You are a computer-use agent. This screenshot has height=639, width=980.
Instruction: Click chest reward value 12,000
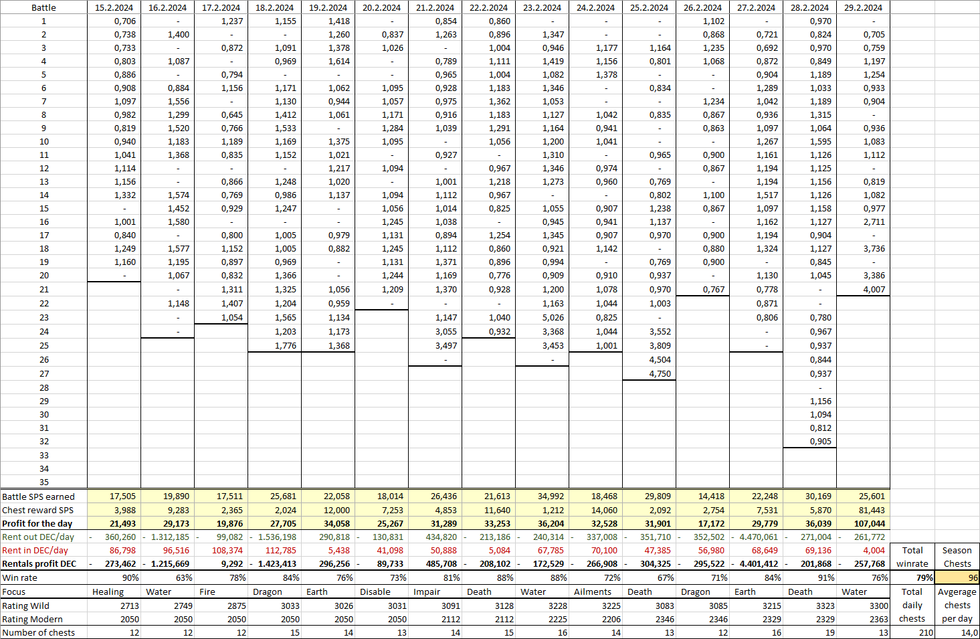point(336,510)
